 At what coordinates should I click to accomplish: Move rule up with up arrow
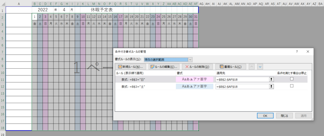[x=252, y=67]
